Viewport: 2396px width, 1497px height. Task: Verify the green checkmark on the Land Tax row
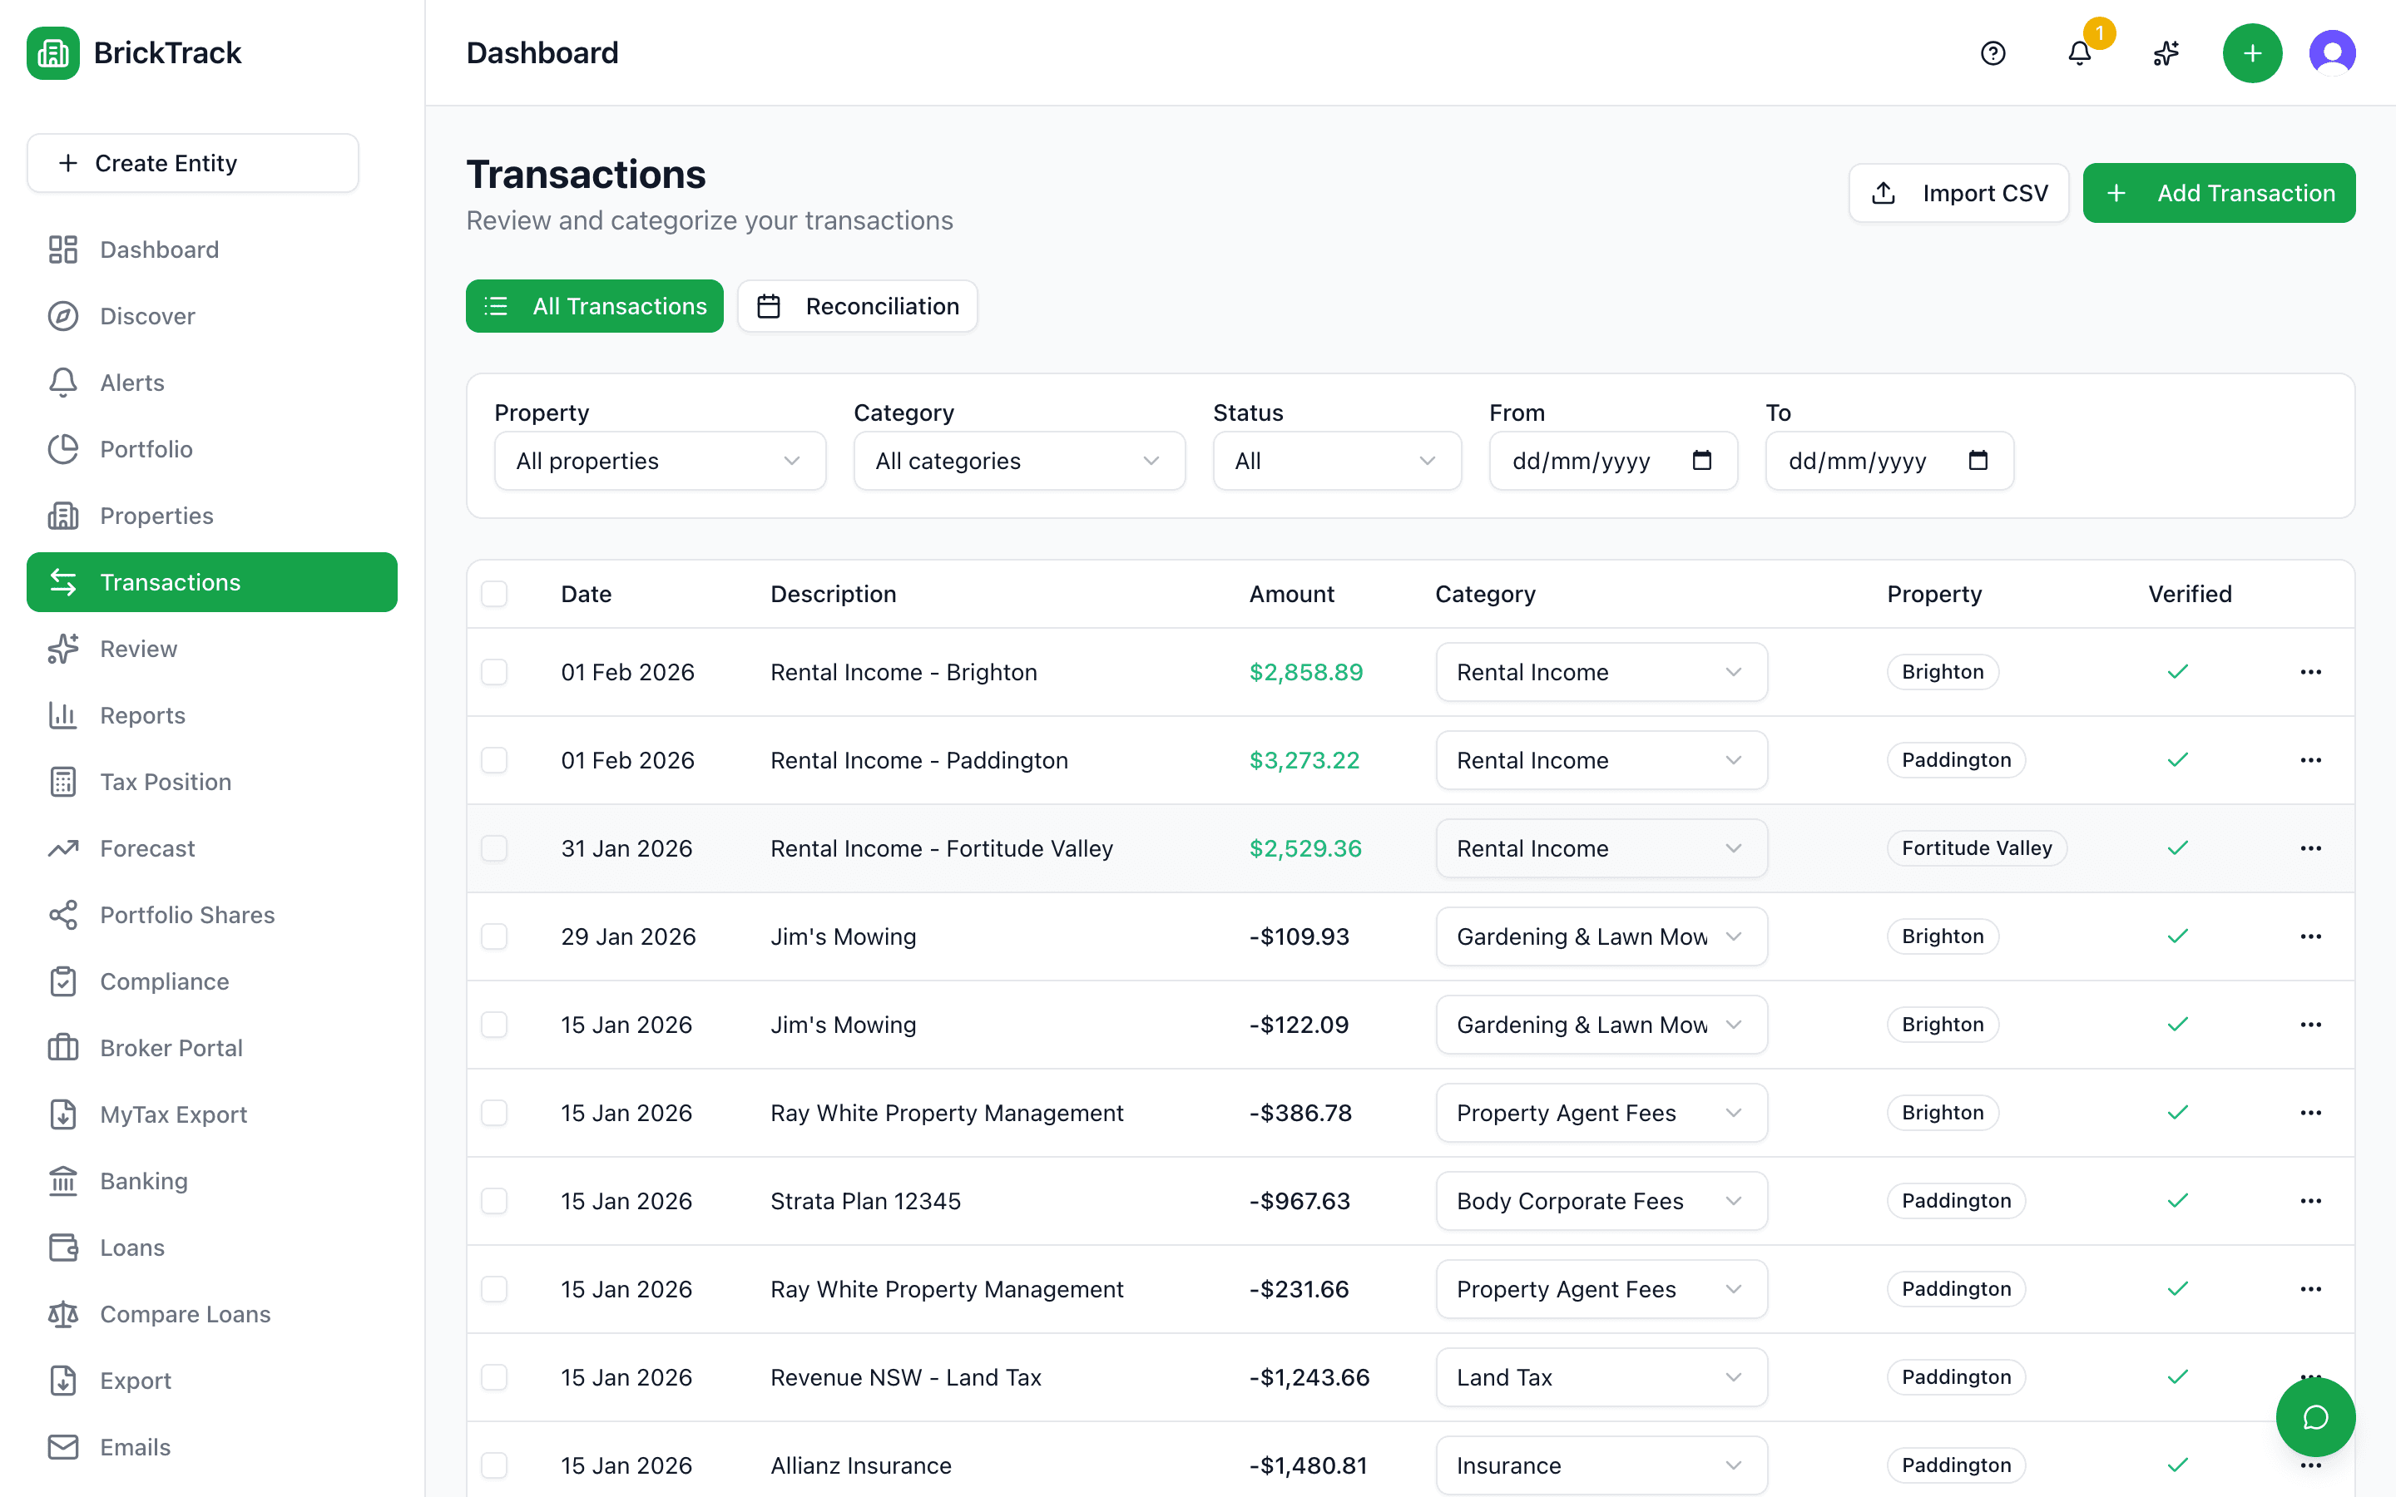2177,1376
